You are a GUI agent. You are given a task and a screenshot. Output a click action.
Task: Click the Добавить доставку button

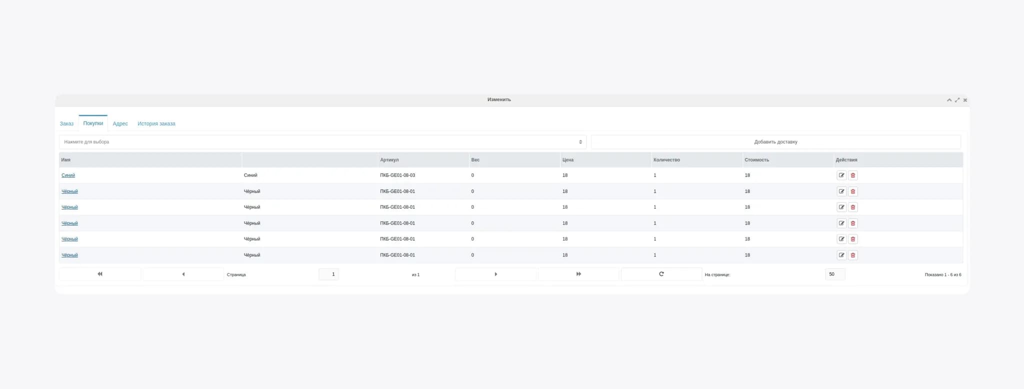775,142
